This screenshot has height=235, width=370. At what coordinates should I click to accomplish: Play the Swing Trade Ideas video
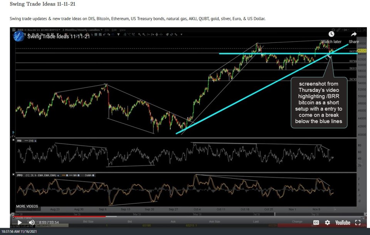(x=19, y=222)
